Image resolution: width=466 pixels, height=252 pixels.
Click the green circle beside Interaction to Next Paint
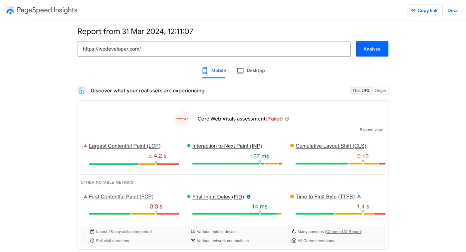[x=189, y=146]
